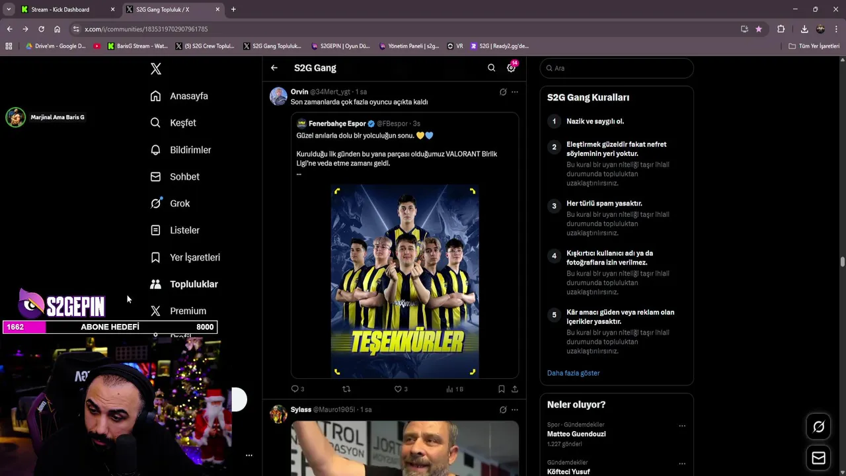
Task: Open Tüm Yer İşaretleri folder
Action: (x=814, y=46)
